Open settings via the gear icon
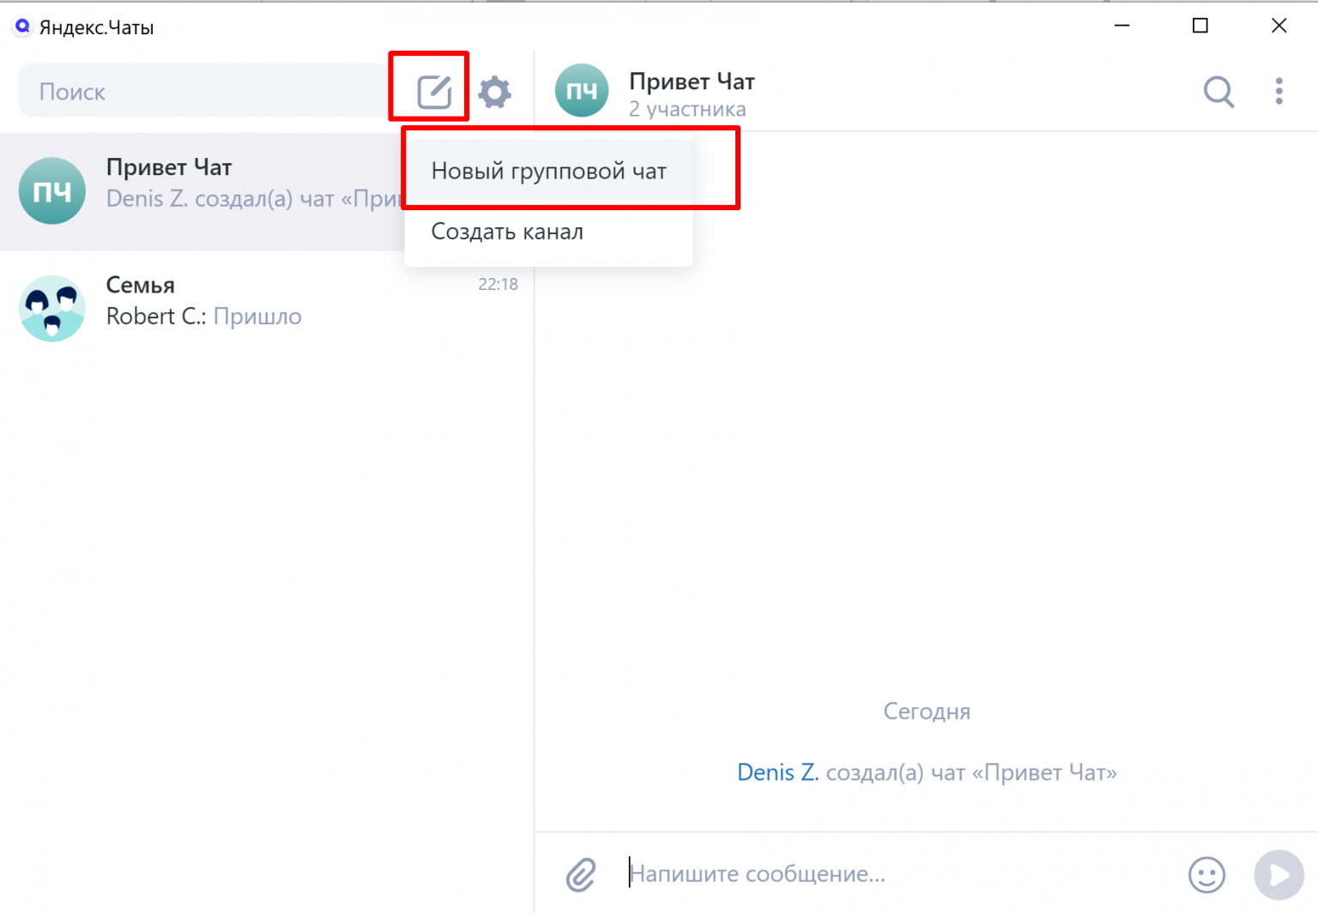Viewport: 1318px width, 913px height. pyautogui.click(x=494, y=92)
